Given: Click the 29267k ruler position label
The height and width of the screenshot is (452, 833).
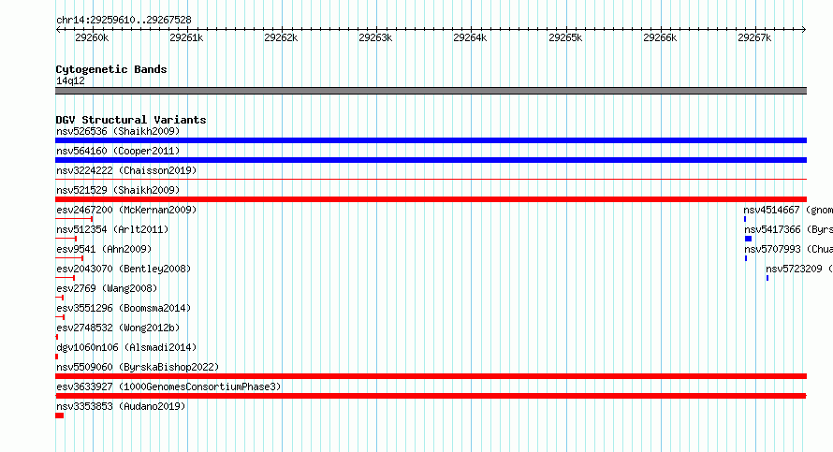Looking at the screenshot, I should pyautogui.click(x=754, y=37).
